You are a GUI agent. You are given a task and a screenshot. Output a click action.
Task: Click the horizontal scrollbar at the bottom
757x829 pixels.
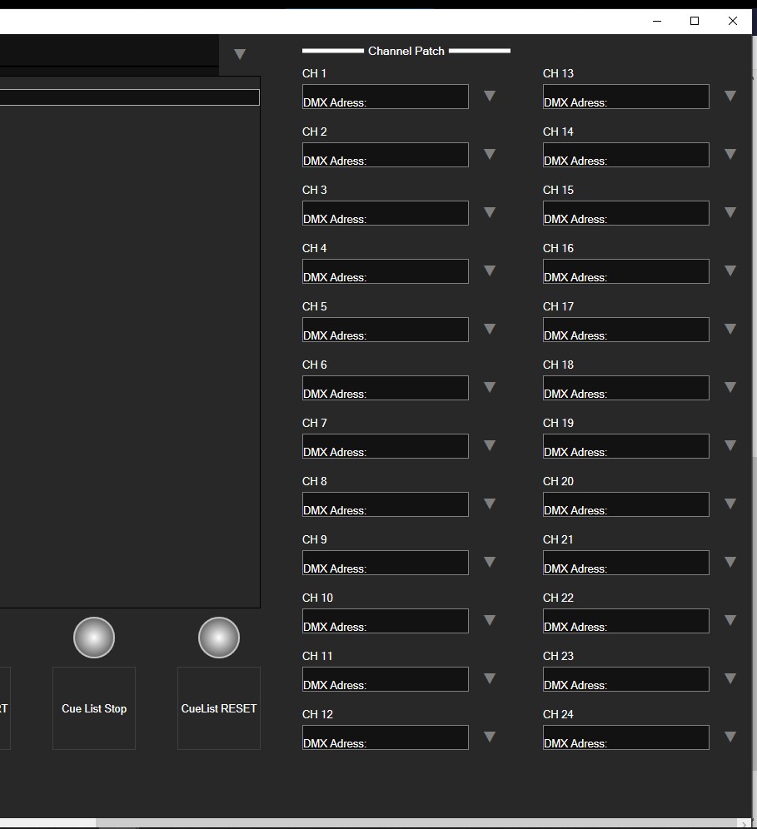[117, 823]
